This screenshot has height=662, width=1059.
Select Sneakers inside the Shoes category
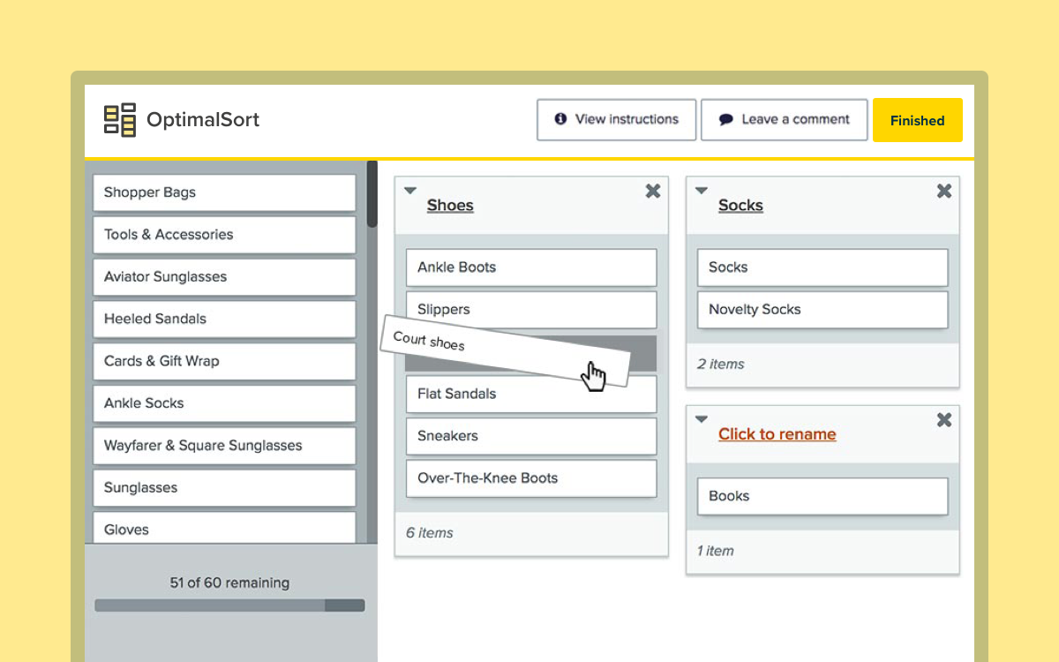pos(531,436)
